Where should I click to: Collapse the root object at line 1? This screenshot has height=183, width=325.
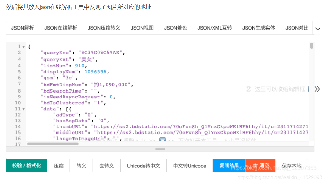point(23,47)
